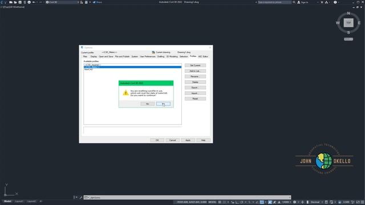The image size is (365, 205).
Task: Click the Sign In button
Action: pyautogui.click(x=303, y=2)
